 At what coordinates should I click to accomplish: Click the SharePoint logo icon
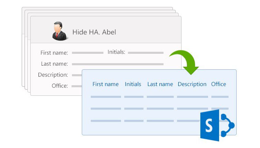click(x=217, y=125)
